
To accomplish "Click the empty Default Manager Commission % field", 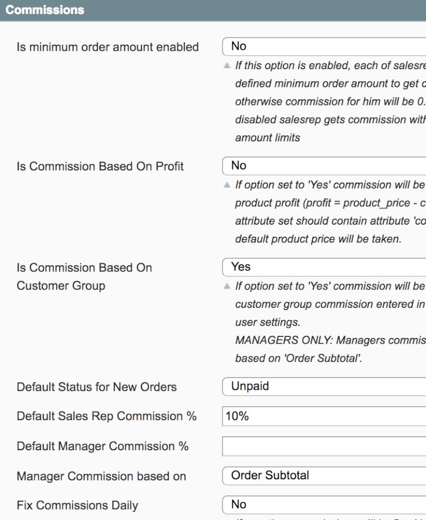I will coord(324,446).
